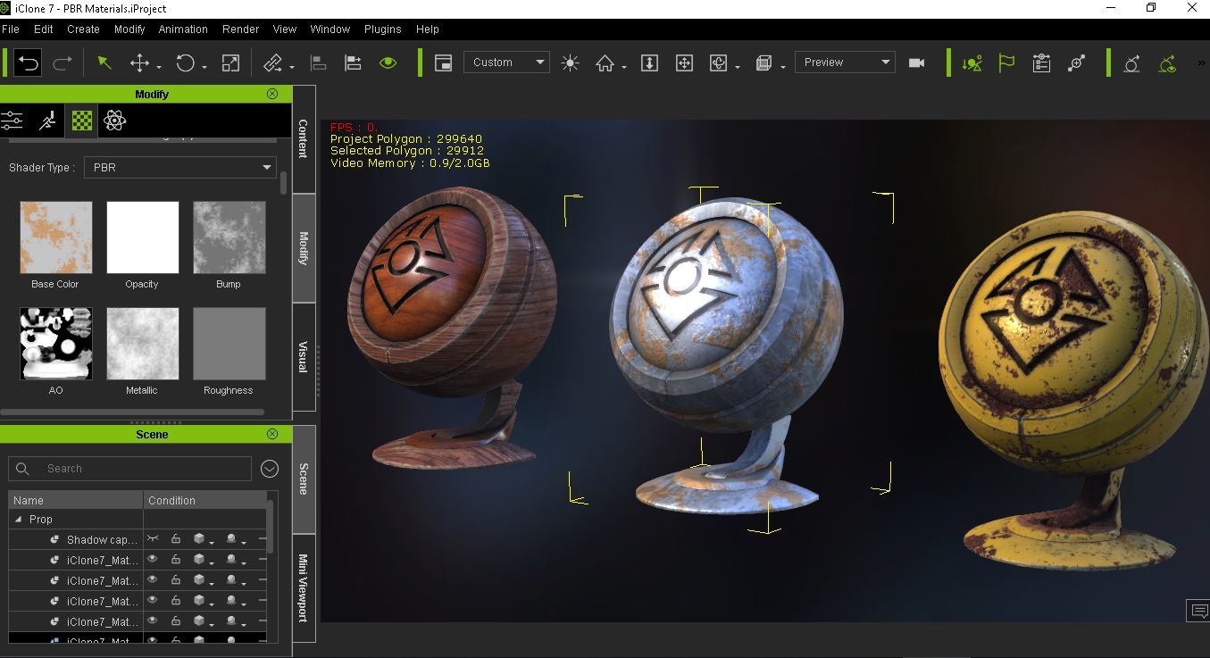
Task: Click the Align to object icon
Action: (353, 62)
